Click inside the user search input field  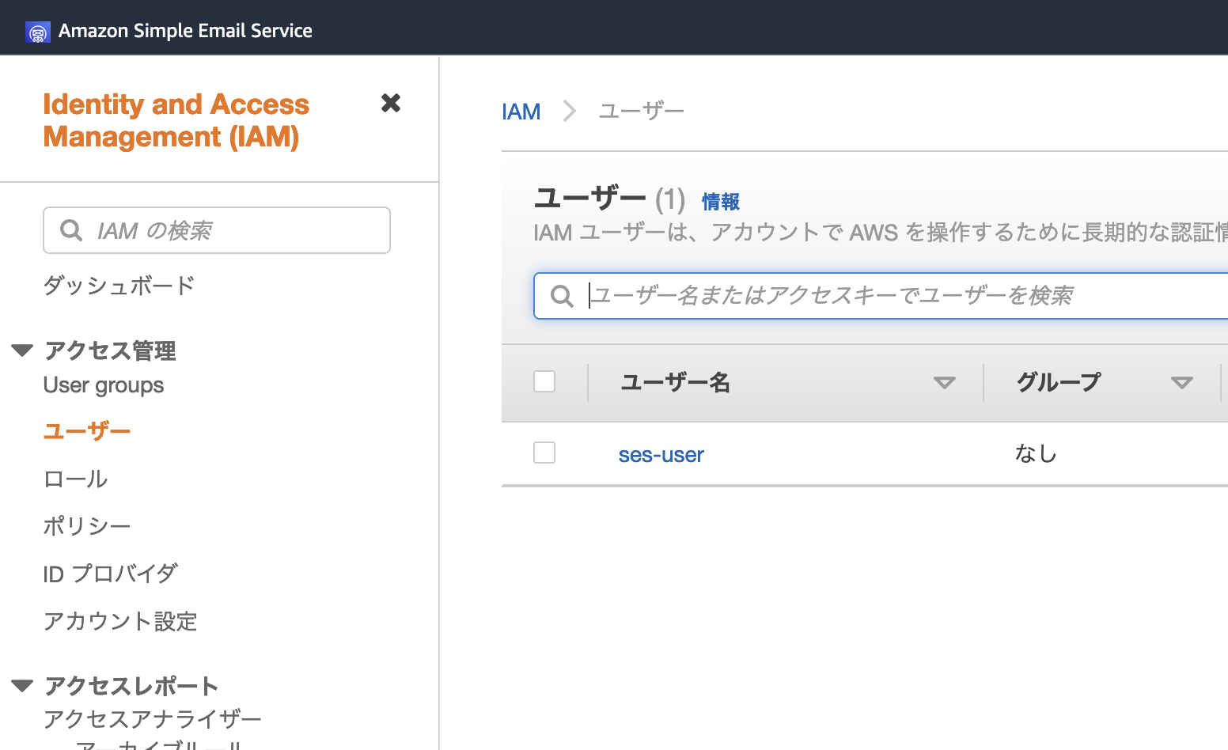[x=791, y=296]
